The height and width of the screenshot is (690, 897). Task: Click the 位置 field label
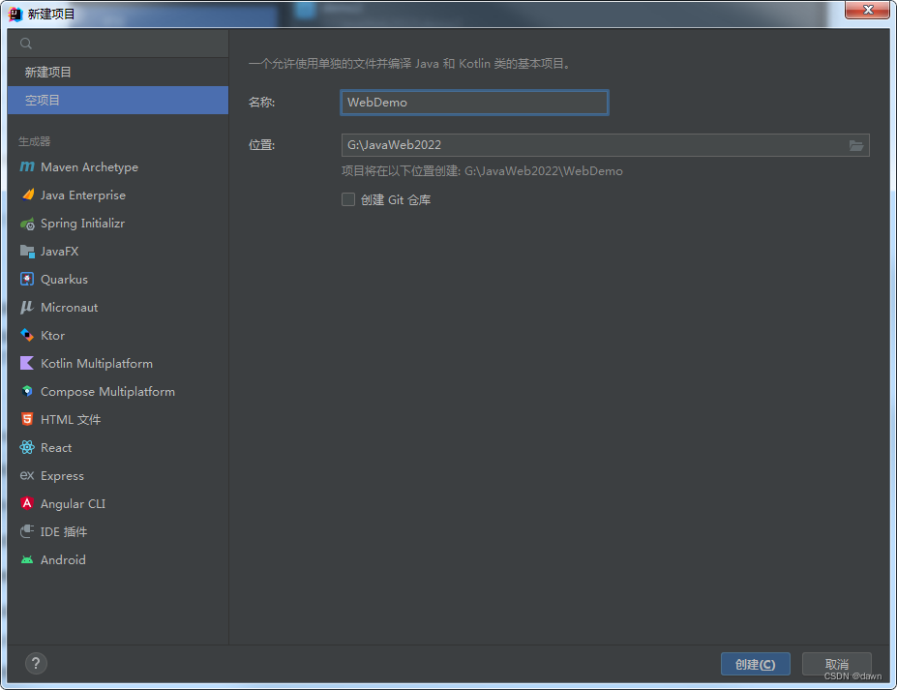click(x=261, y=145)
